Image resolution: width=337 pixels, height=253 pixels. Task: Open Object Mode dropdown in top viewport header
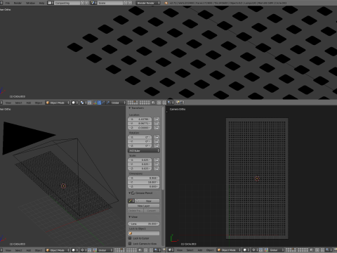[58, 103]
